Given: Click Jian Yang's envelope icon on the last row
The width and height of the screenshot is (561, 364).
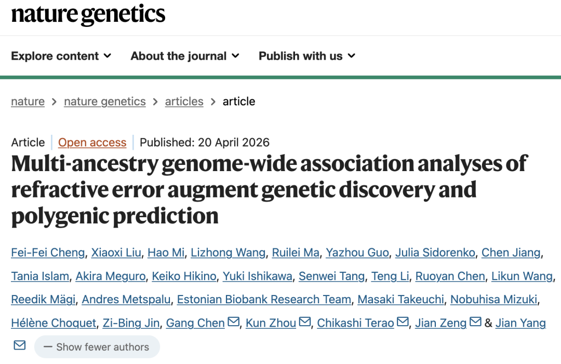Looking at the screenshot, I should click(20, 345).
